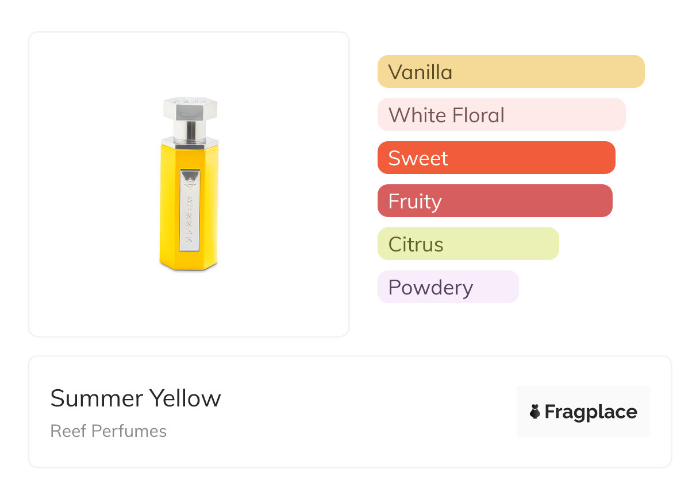Open the Reef Perfumes brand link
Screen dimensions: 700x496
[x=109, y=431]
